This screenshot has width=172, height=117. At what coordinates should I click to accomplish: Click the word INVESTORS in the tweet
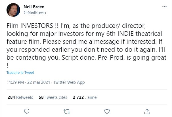point(35,25)
